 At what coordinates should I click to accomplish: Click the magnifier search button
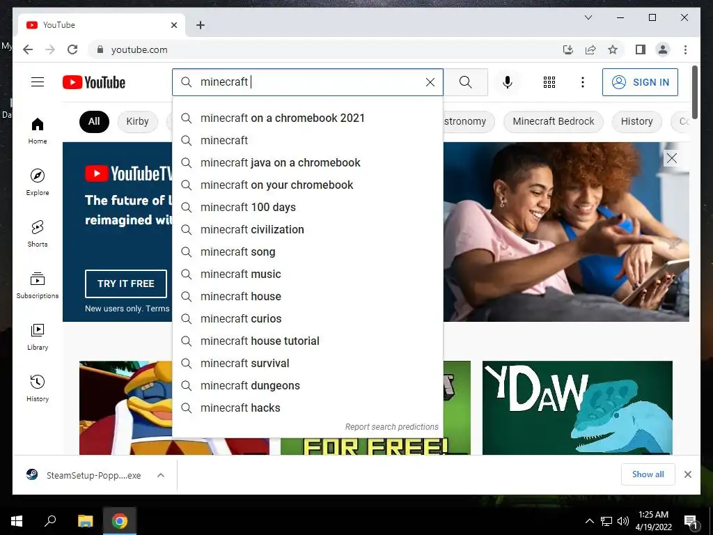click(x=466, y=82)
